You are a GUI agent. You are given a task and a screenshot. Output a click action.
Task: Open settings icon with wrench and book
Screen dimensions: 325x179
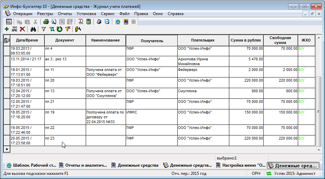pos(78,29)
